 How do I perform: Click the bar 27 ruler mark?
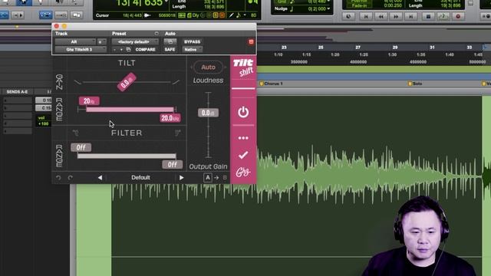click(x=358, y=48)
